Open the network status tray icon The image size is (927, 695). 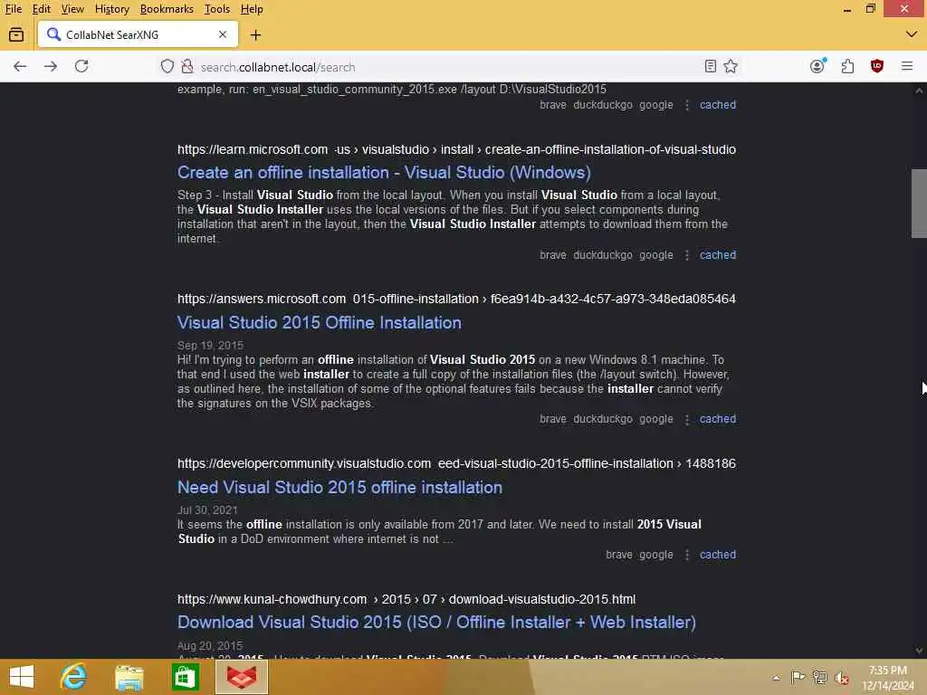pos(820,677)
